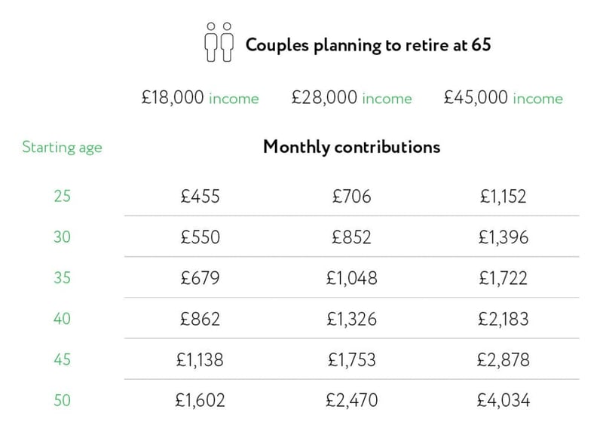
Task: Select the £28,000 income column header
Action: click(x=352, y=98)
